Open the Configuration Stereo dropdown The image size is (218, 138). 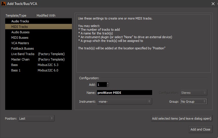[x=194, y=93]
